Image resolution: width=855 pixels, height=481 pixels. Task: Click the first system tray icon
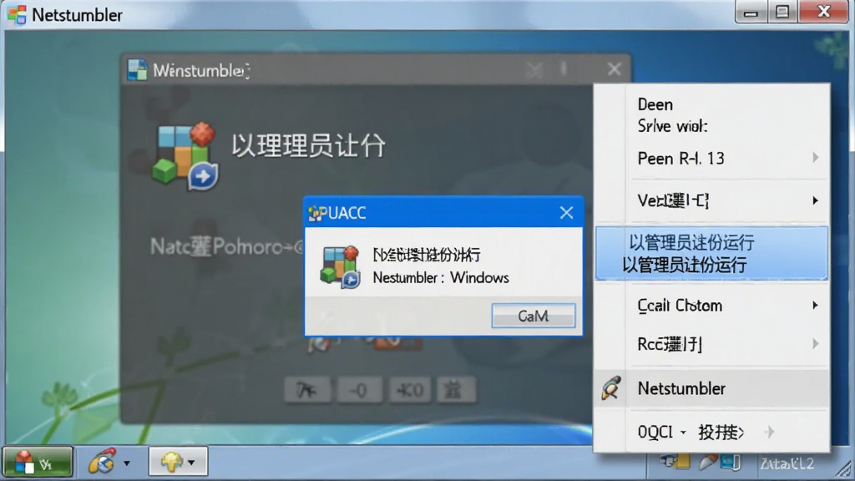pos(675,462)
